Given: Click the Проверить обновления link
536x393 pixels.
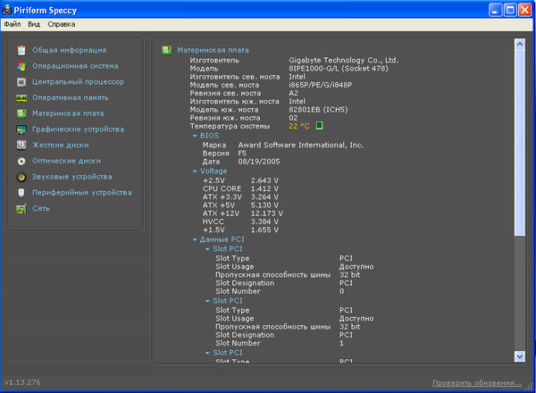Looking at the screenshot, I should [477, 383].
